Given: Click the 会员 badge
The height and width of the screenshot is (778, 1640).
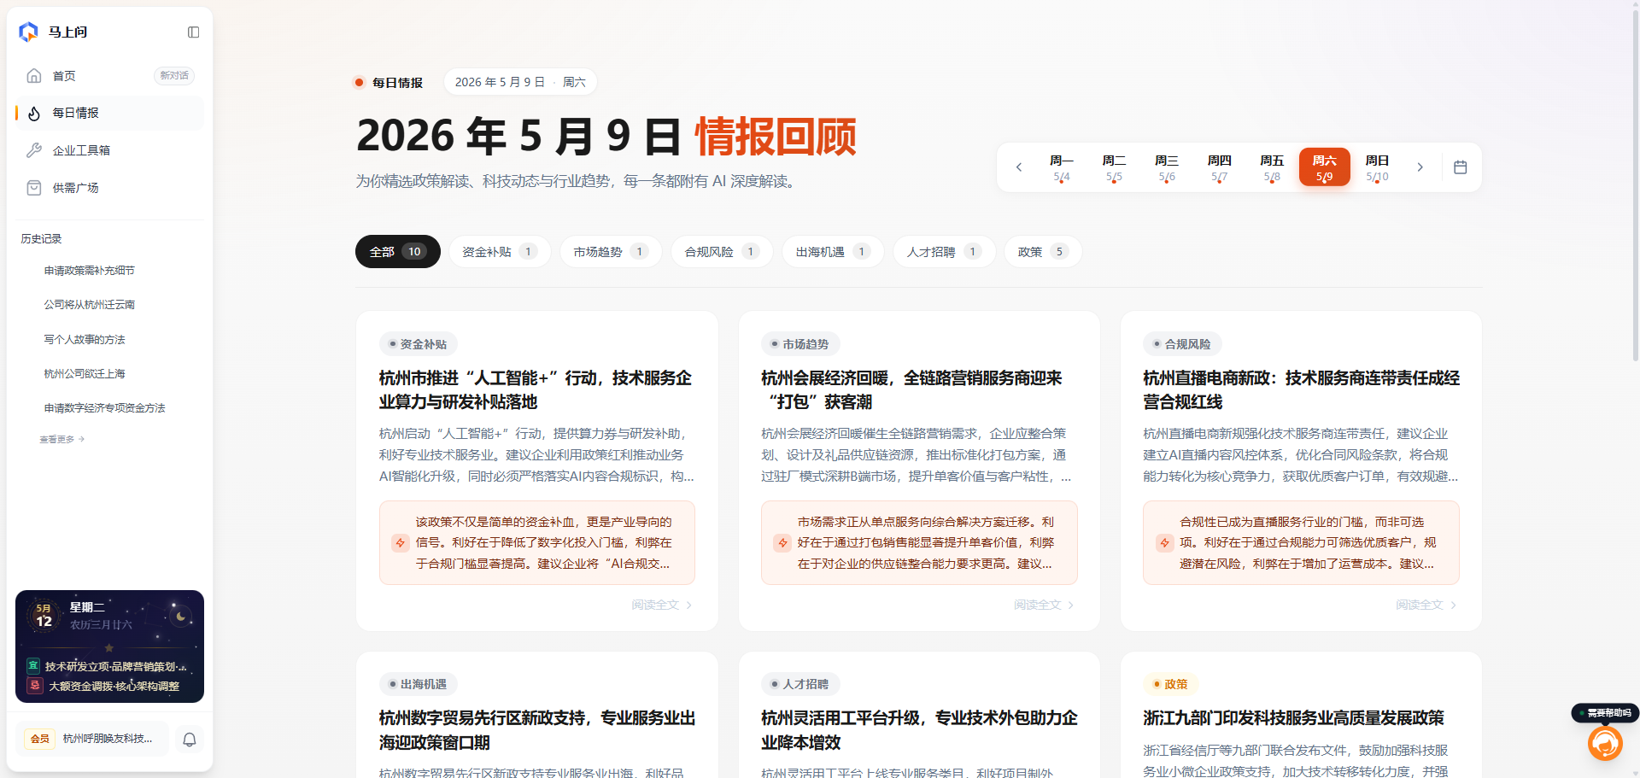Looking at the screenshot, I should (39, 739).
